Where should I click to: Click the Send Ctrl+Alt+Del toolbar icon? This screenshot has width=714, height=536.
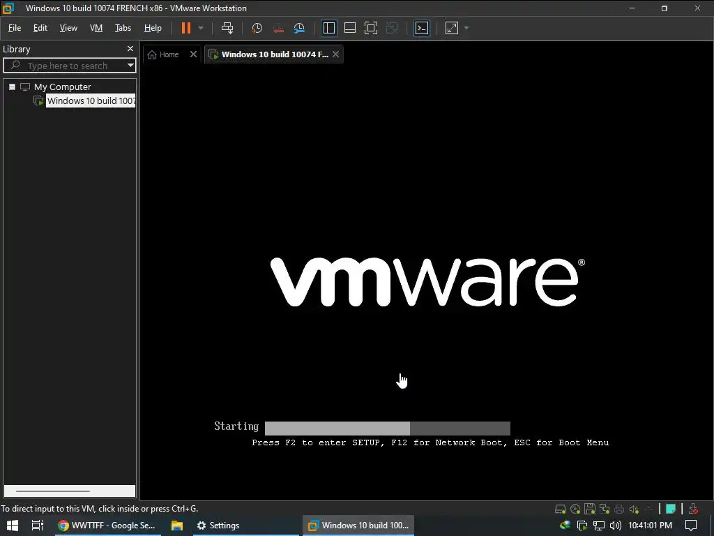(x=227, y=28)
